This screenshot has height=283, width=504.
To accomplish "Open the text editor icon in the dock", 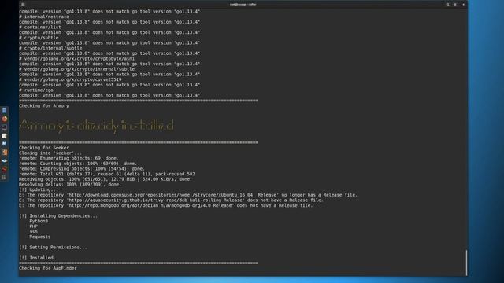I will click(4, 135).
